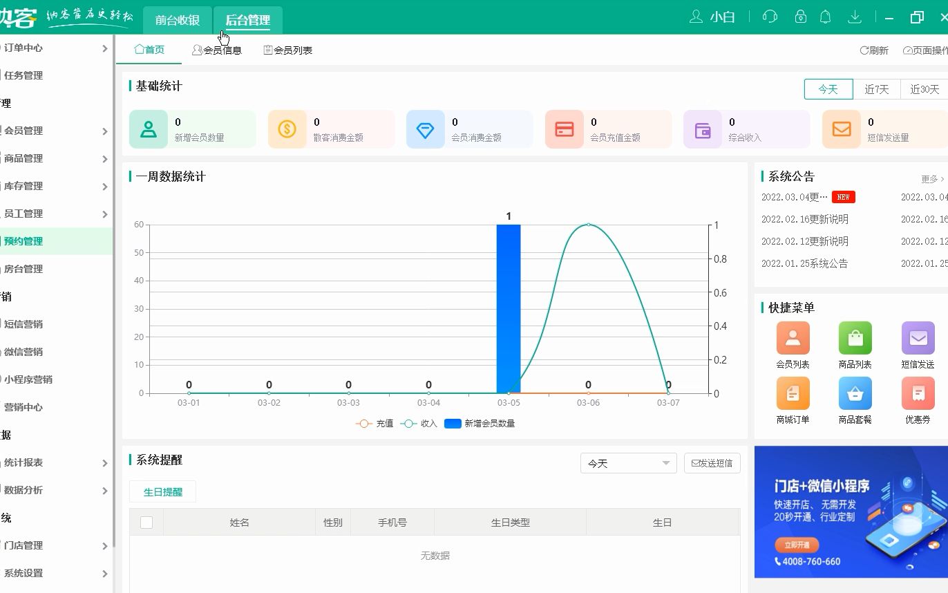Click the 姓名 column header
This screenshot has width=948, height=593.
point(239,523)
